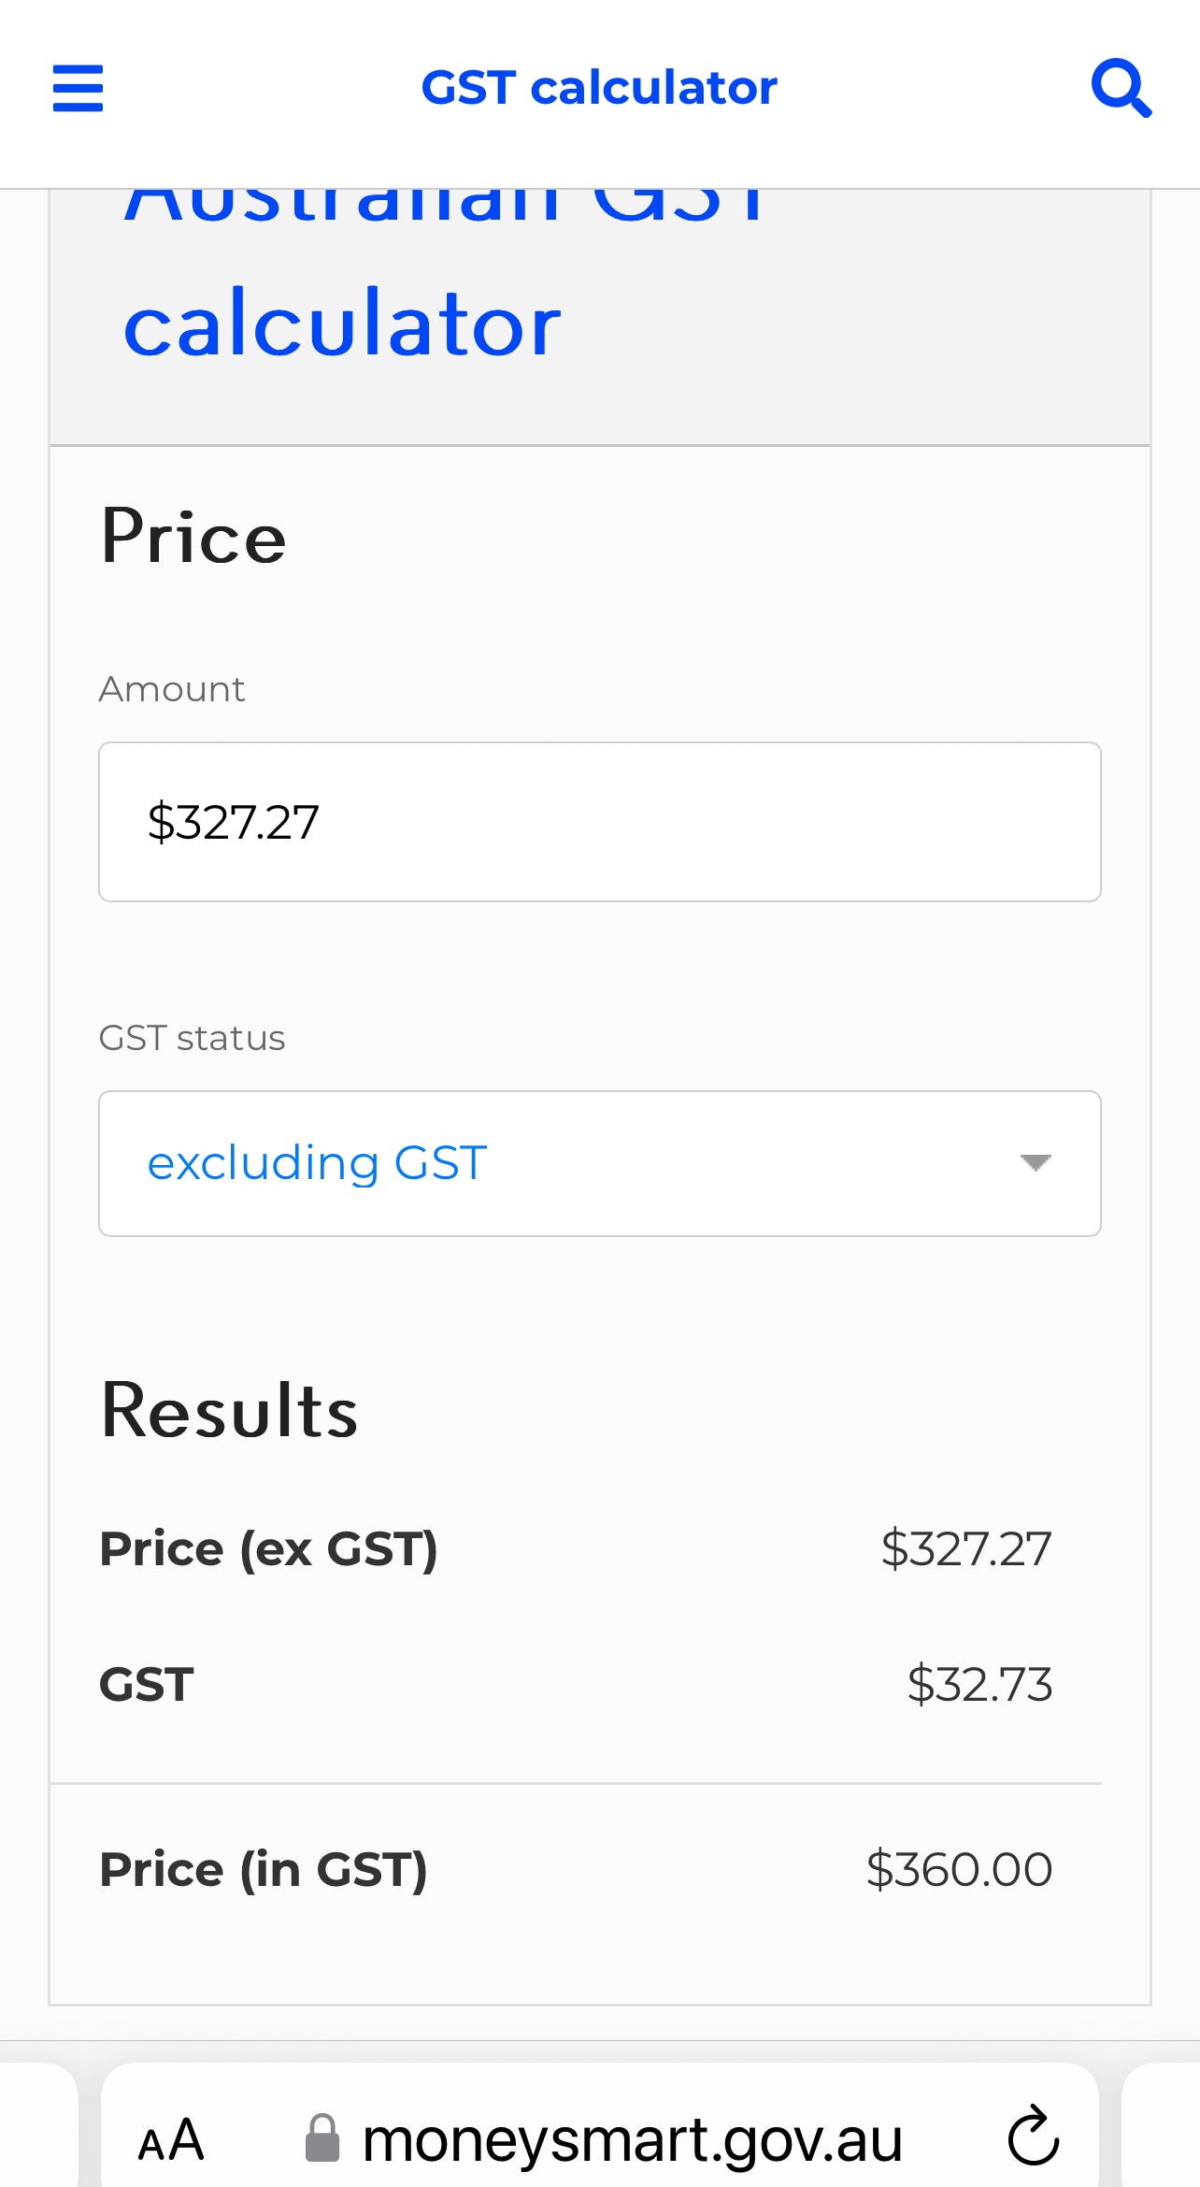Tap the moneysmart.gov.au address bar
The width and height of the screenshot is (1200, 2187).
tap(600, 2137)
